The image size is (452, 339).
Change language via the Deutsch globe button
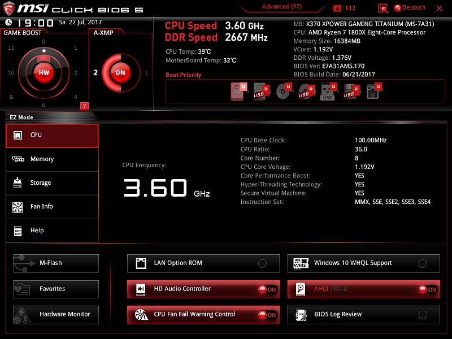pyautogui.click(x=410, y=8)
